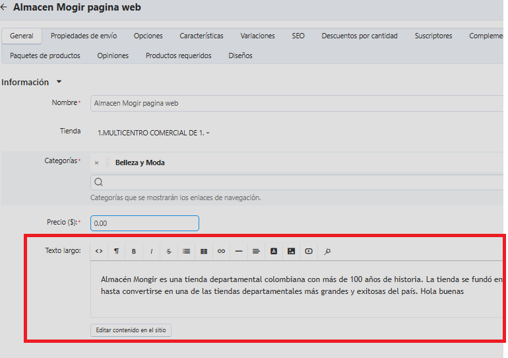Grab the drag handle beside Belleza y Moda
Viewport: 508px width, 358px height.
[x=108, y=162]
